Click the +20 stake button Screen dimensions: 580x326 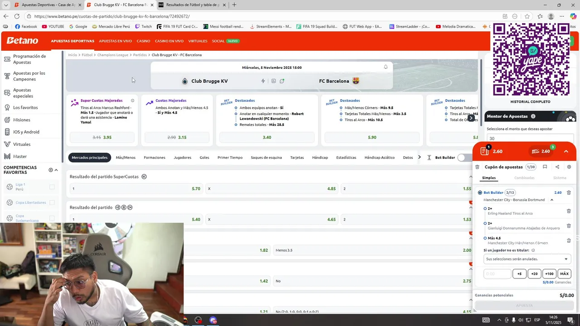[x=534, y=274]
